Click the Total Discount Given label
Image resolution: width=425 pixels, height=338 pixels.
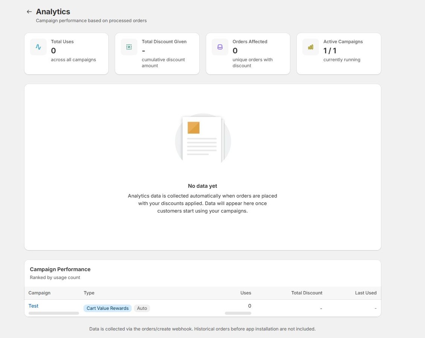(164, 42)
